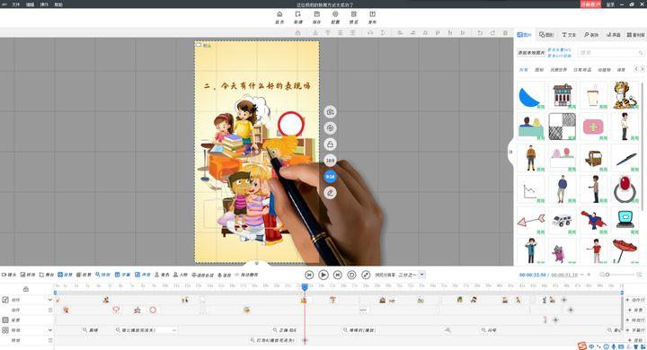Click the blue playhead marker on the ruler
Image resolution: width=647 pixels, height=350 pixels.
pos(305,286)
